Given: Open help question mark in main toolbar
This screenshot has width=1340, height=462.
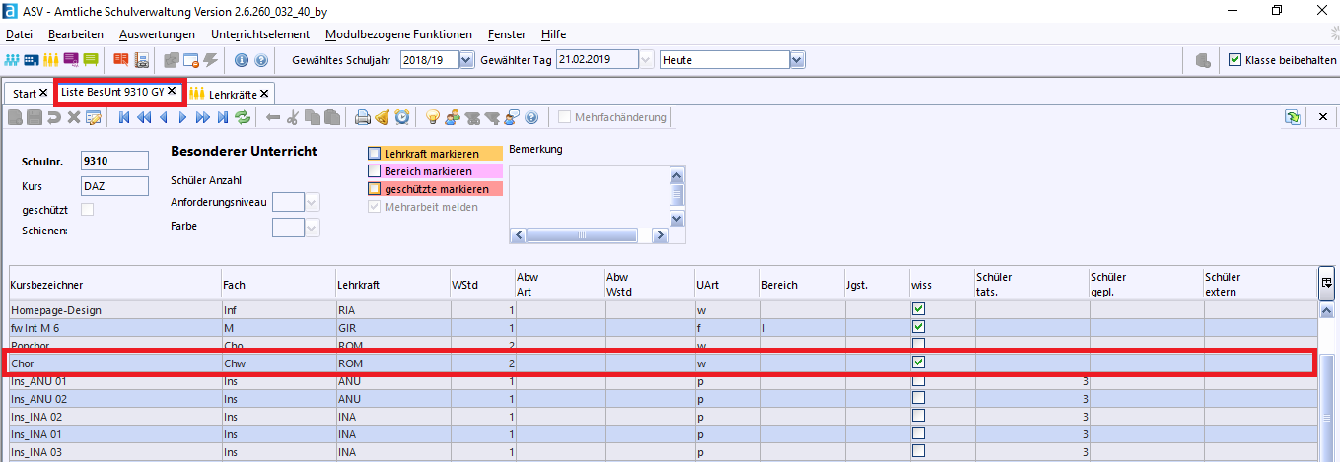Looking at the screenshot, I should [x=261, y=60].
